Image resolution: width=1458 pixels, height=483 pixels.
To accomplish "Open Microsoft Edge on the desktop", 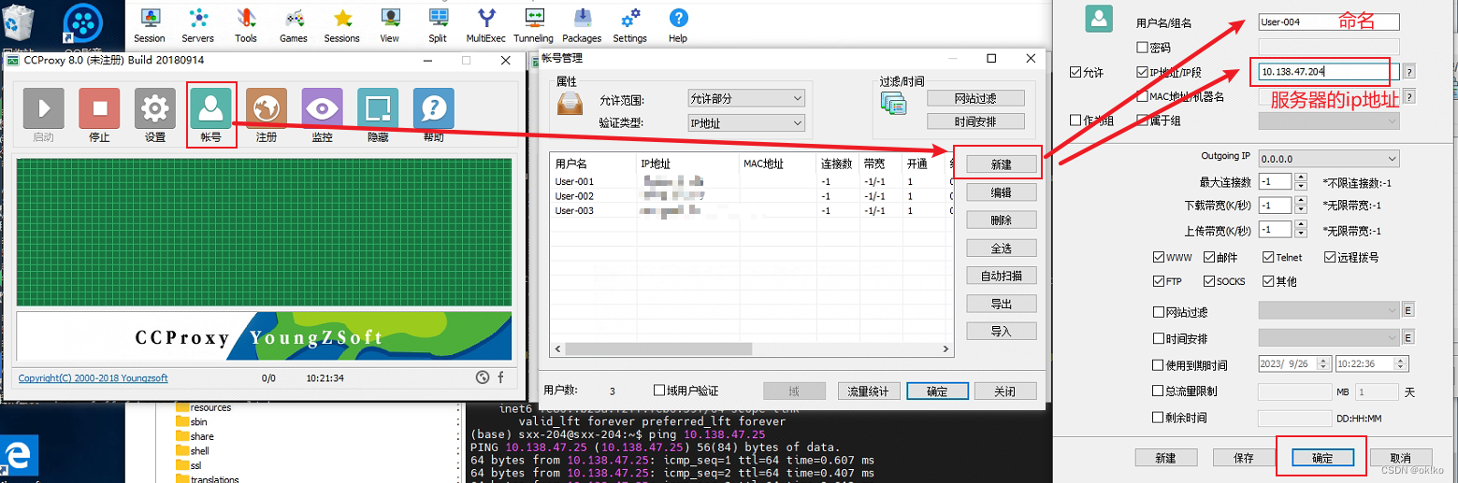I will [x=19, y=456].
